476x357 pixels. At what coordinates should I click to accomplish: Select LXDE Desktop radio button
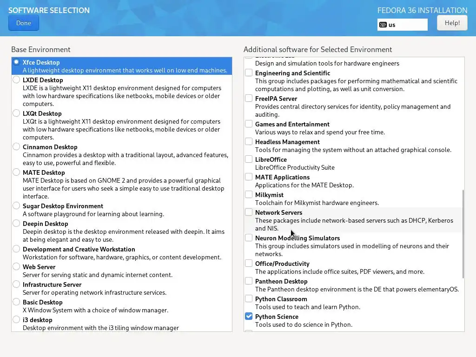[x=16, y=80]
